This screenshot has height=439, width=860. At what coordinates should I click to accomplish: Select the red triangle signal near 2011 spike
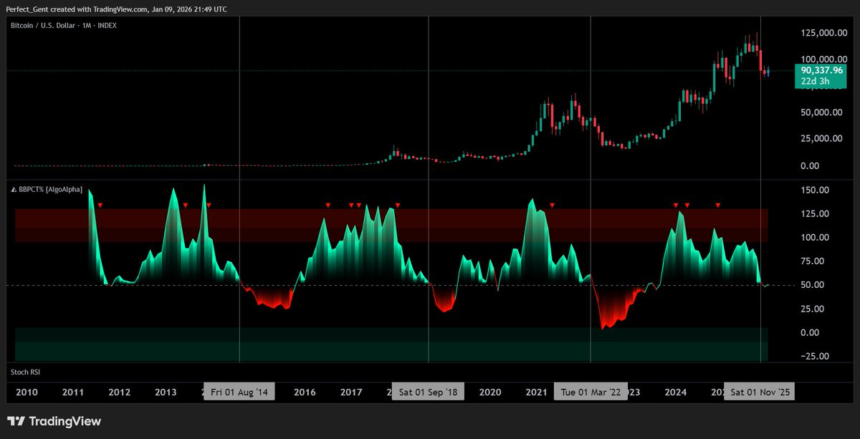coord(100,206)
